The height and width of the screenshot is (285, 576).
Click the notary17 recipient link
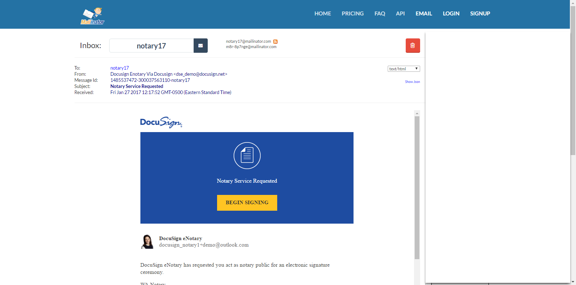tap(120, 68)
